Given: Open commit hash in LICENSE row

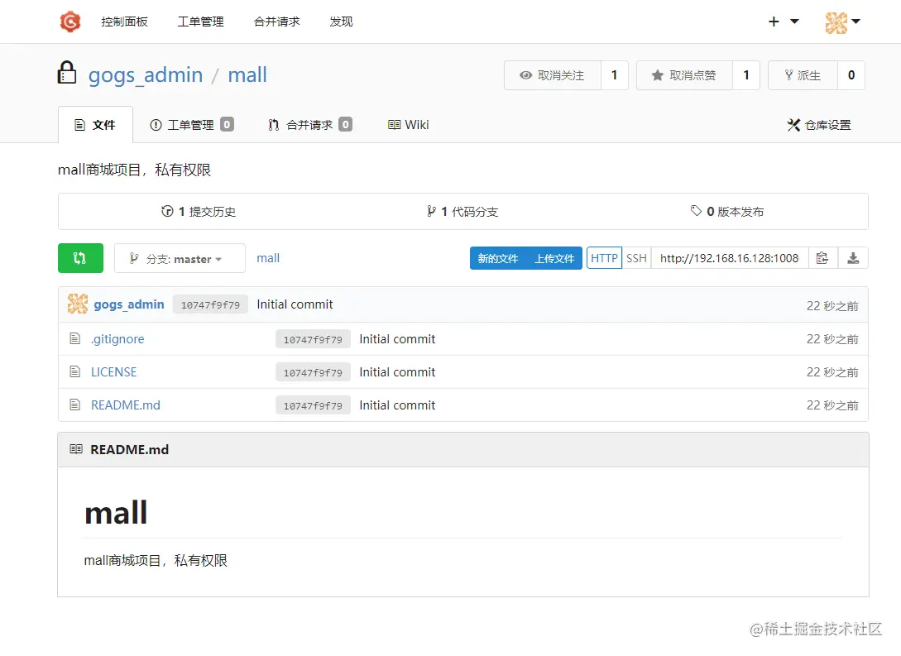Looking at the screenshot, I should pos(313,373).
